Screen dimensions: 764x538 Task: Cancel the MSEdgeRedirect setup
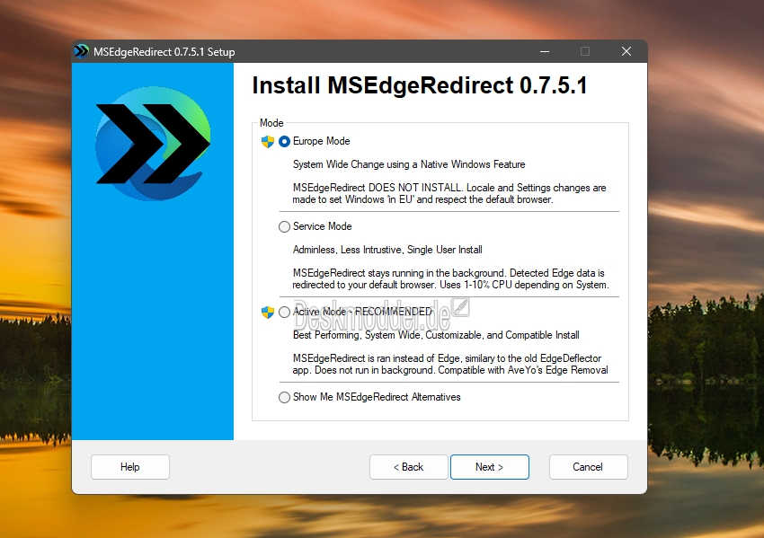click(588, 467)
